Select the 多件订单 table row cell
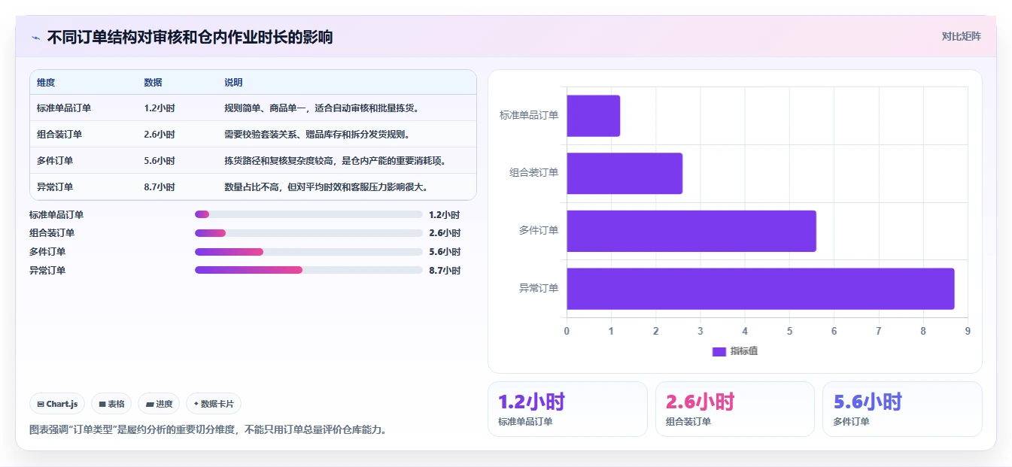Screen dimensions: 1012x467 [55, 161]
